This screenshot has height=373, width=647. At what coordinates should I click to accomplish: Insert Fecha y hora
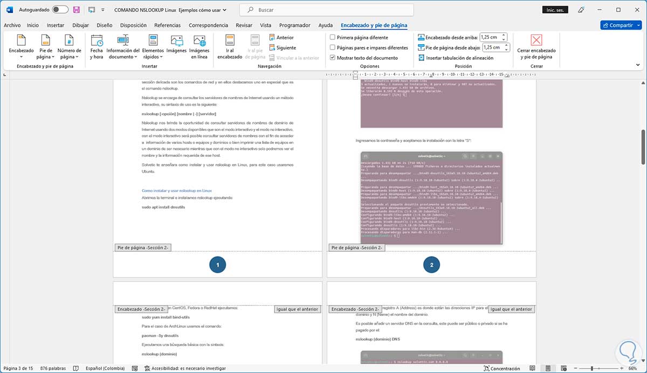tap(97, 46)
